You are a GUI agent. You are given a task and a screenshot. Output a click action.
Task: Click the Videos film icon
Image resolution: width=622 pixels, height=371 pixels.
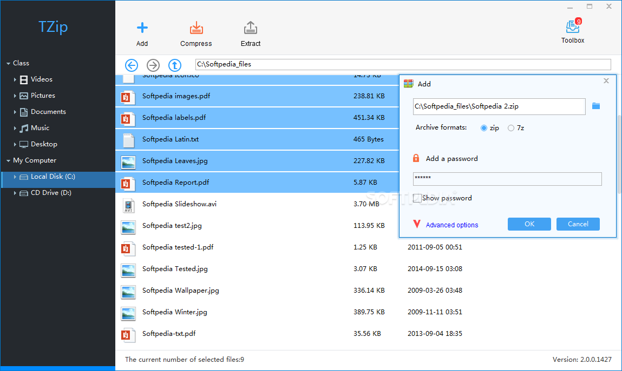click(x=24, y=79)
